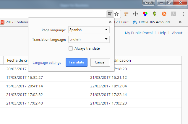
Task: Go to My Public Portal link
Action: click(138, 33)
